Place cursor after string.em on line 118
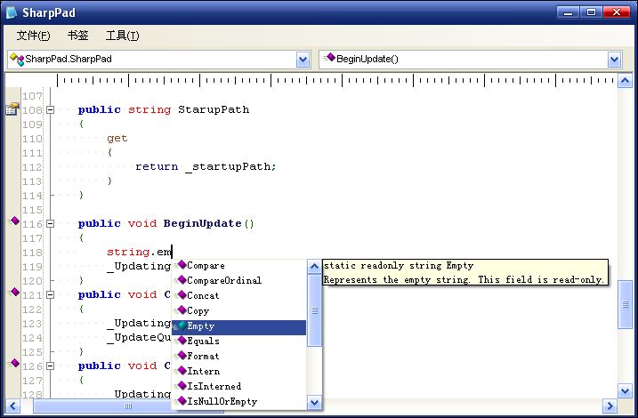The image size is (638, 418). 172,252
